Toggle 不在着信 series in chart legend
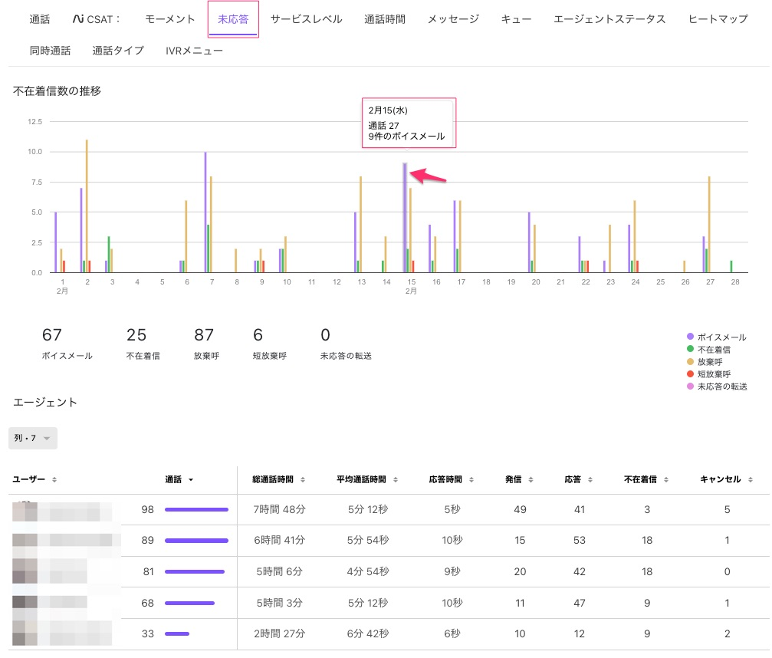772x658 pixels. (708, 349)
